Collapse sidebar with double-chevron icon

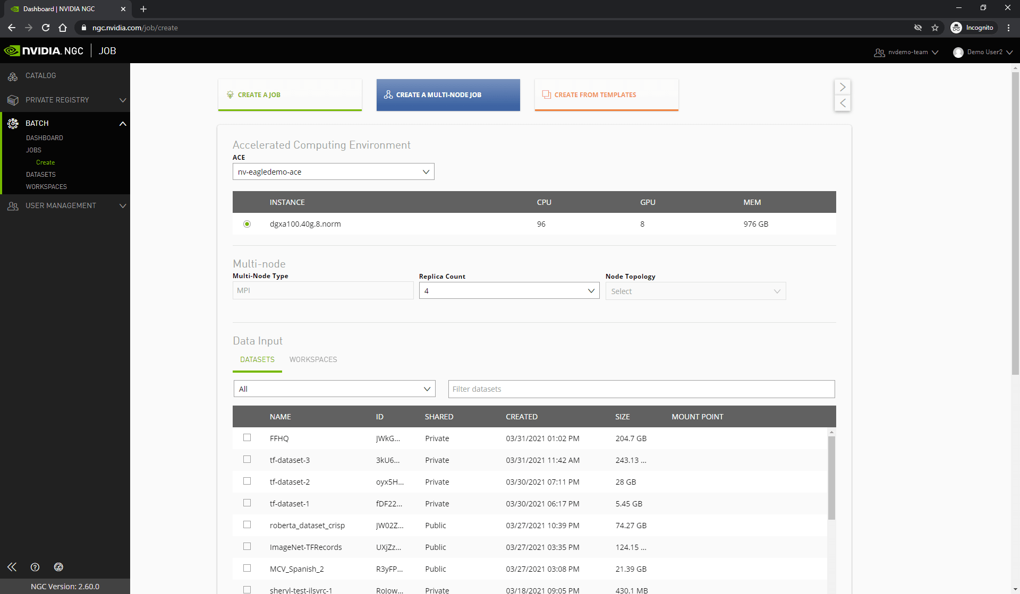(x=12, y=567)
